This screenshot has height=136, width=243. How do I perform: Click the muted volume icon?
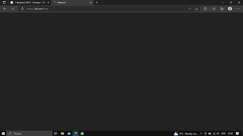click(218, 134)
